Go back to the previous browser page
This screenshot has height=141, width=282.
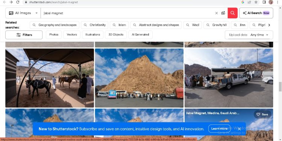[x=5, y=2]
